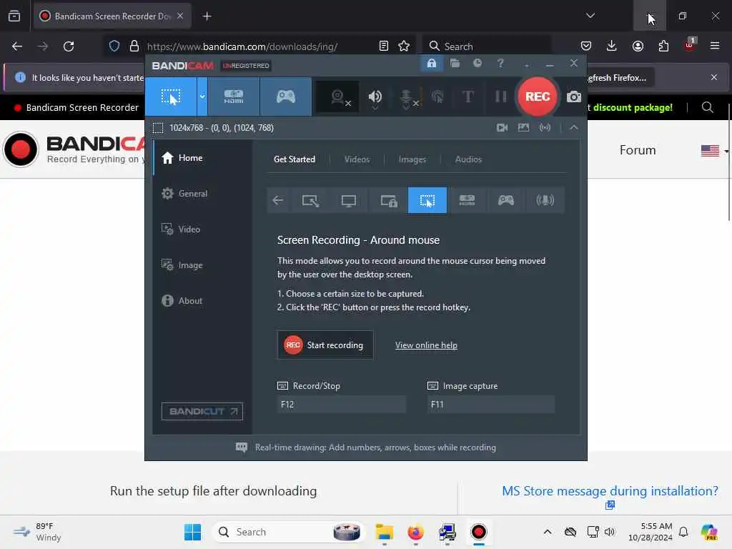Show hidden system tray icons chevron
This screenshot has height=549, width=732.
[548, 532]
